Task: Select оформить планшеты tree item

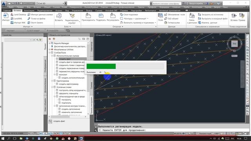Action: tap(69, 94)
